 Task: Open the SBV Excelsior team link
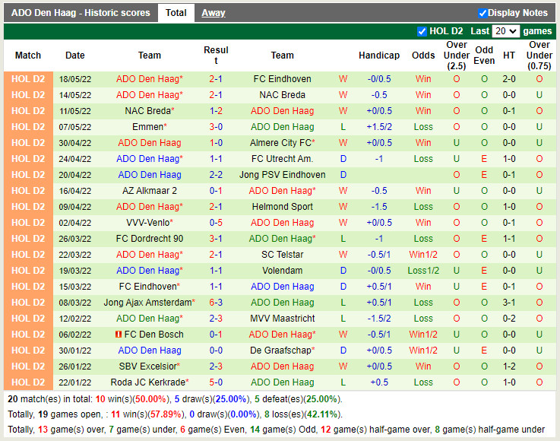147,366
